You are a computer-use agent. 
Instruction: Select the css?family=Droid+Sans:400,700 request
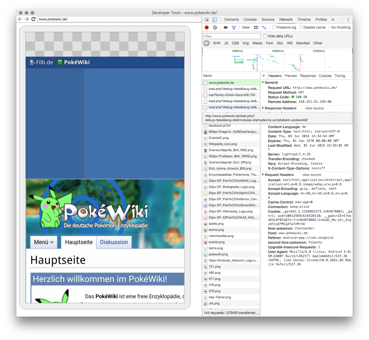[x=231, y=95]
